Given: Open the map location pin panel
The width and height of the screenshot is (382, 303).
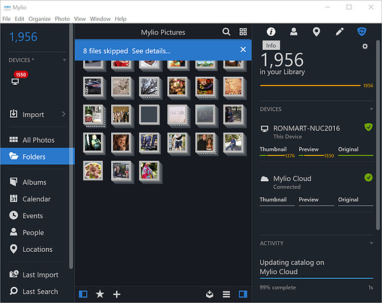Looking at the screenshot, I should (x=316, y=32).
